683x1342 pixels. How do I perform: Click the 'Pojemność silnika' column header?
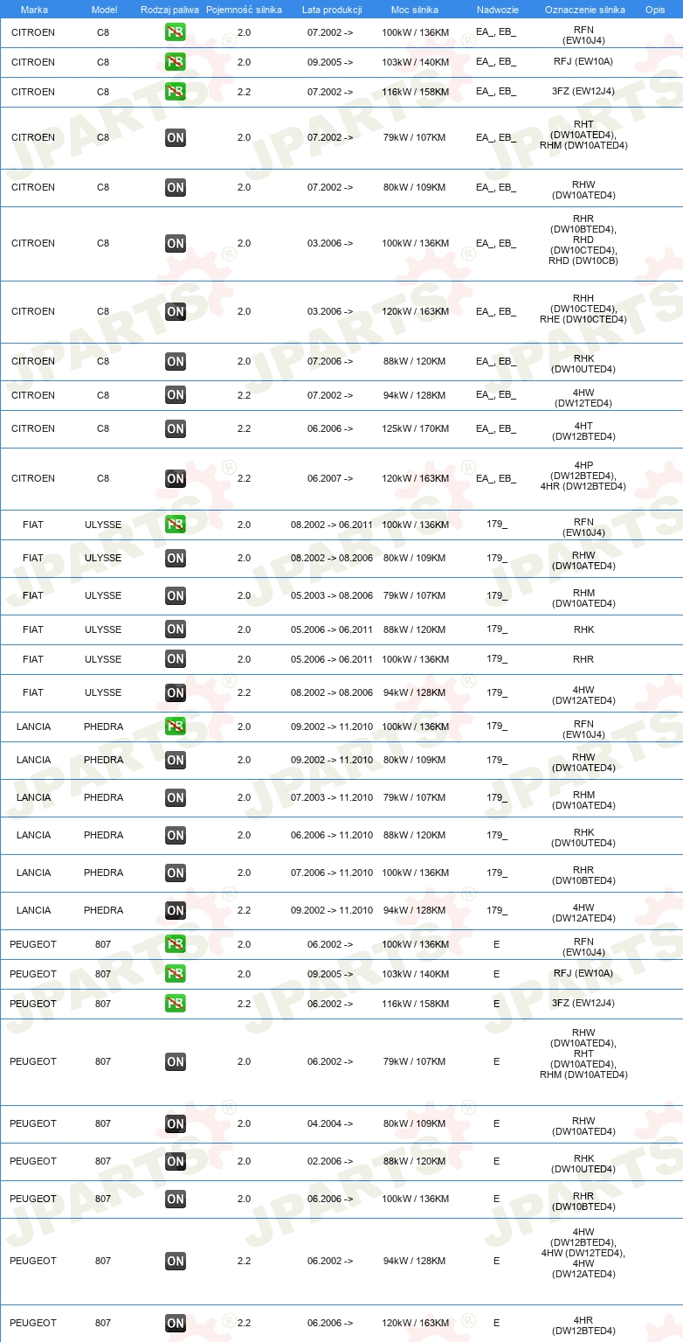pyautogui.click(x=244, y=10)
